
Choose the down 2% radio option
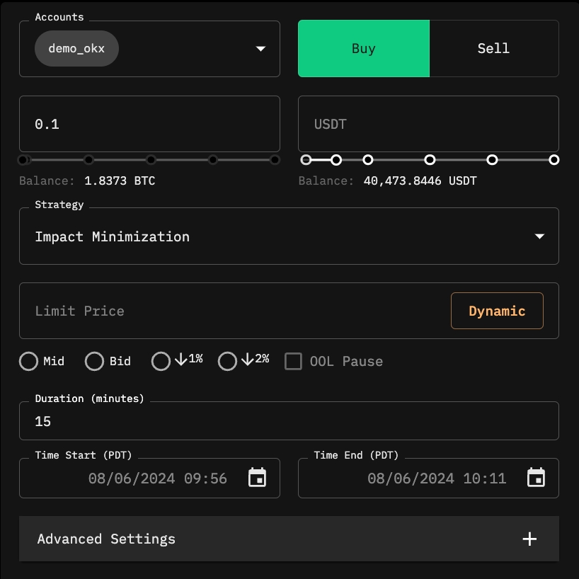[x=227, y=361]
